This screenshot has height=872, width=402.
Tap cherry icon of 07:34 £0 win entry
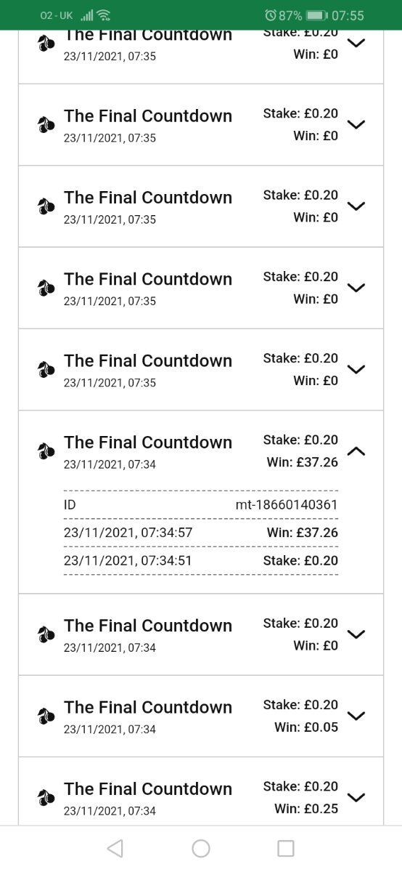[x=46, y=634]
